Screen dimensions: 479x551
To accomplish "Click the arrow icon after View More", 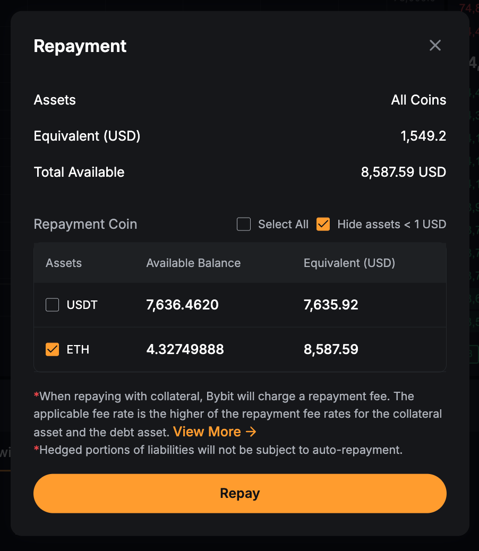I will click(251, 432).
